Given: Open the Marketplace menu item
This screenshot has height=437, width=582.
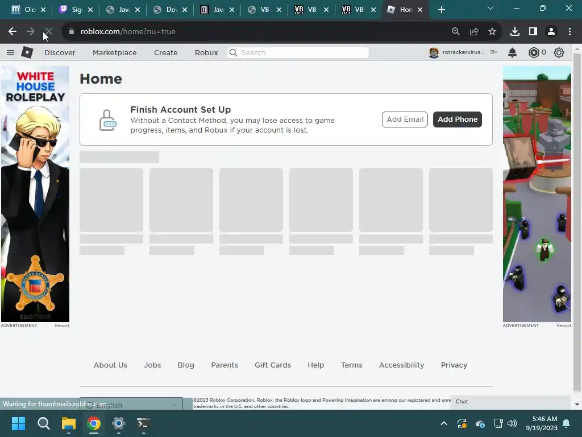Looking at the screenshot, I should coord(115,53).
